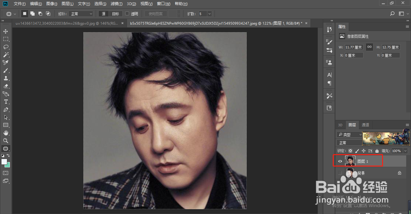Image resolution: width=411 pixels, height=214 pixels.
Task: Swap foreground and background colors
Action: click(8, 155)
